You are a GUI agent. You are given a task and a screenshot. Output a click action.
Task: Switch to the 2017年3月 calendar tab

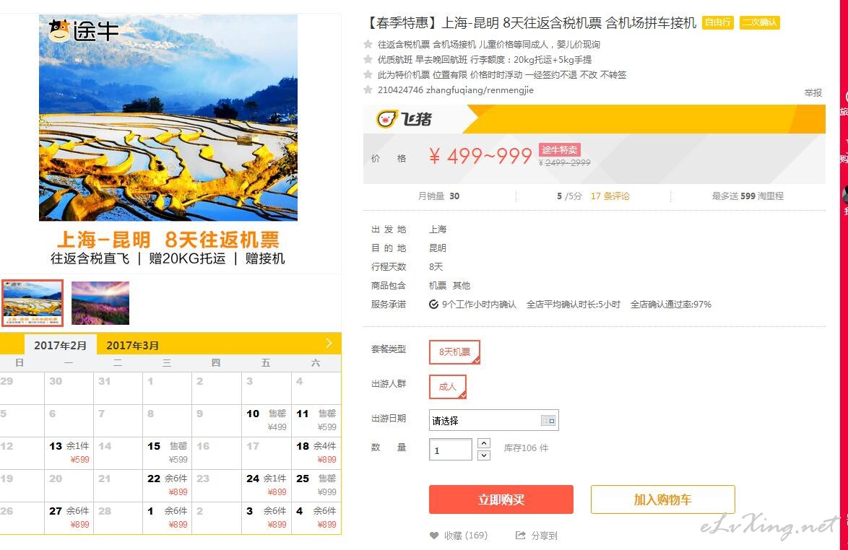(132, 345)
